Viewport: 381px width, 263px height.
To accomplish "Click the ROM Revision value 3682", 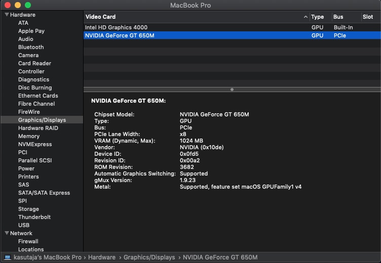I will pos(187,167).
